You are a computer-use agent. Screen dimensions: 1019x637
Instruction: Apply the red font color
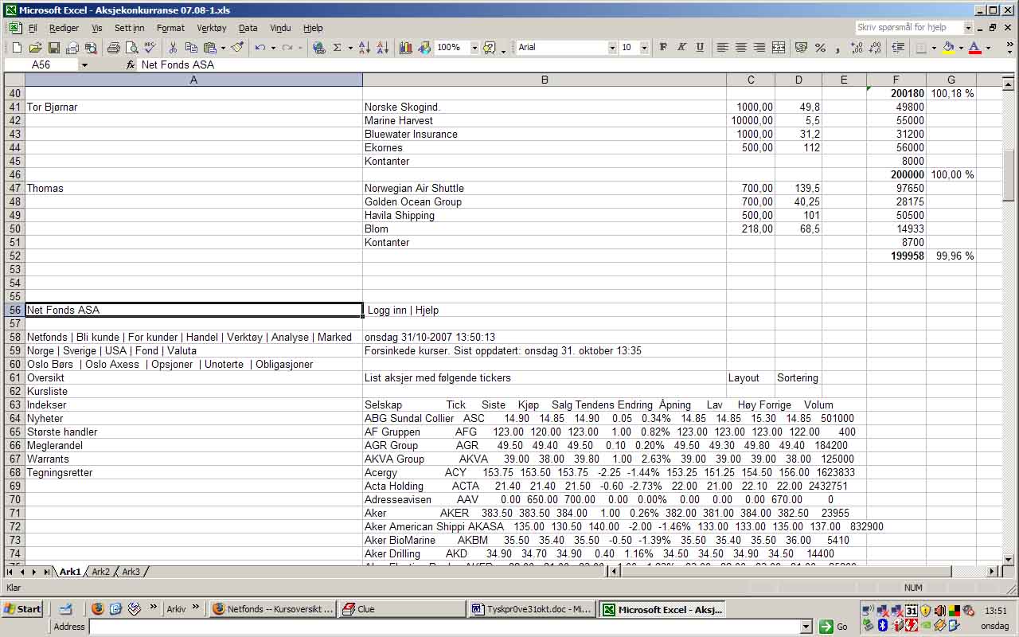tap(974, 48)
